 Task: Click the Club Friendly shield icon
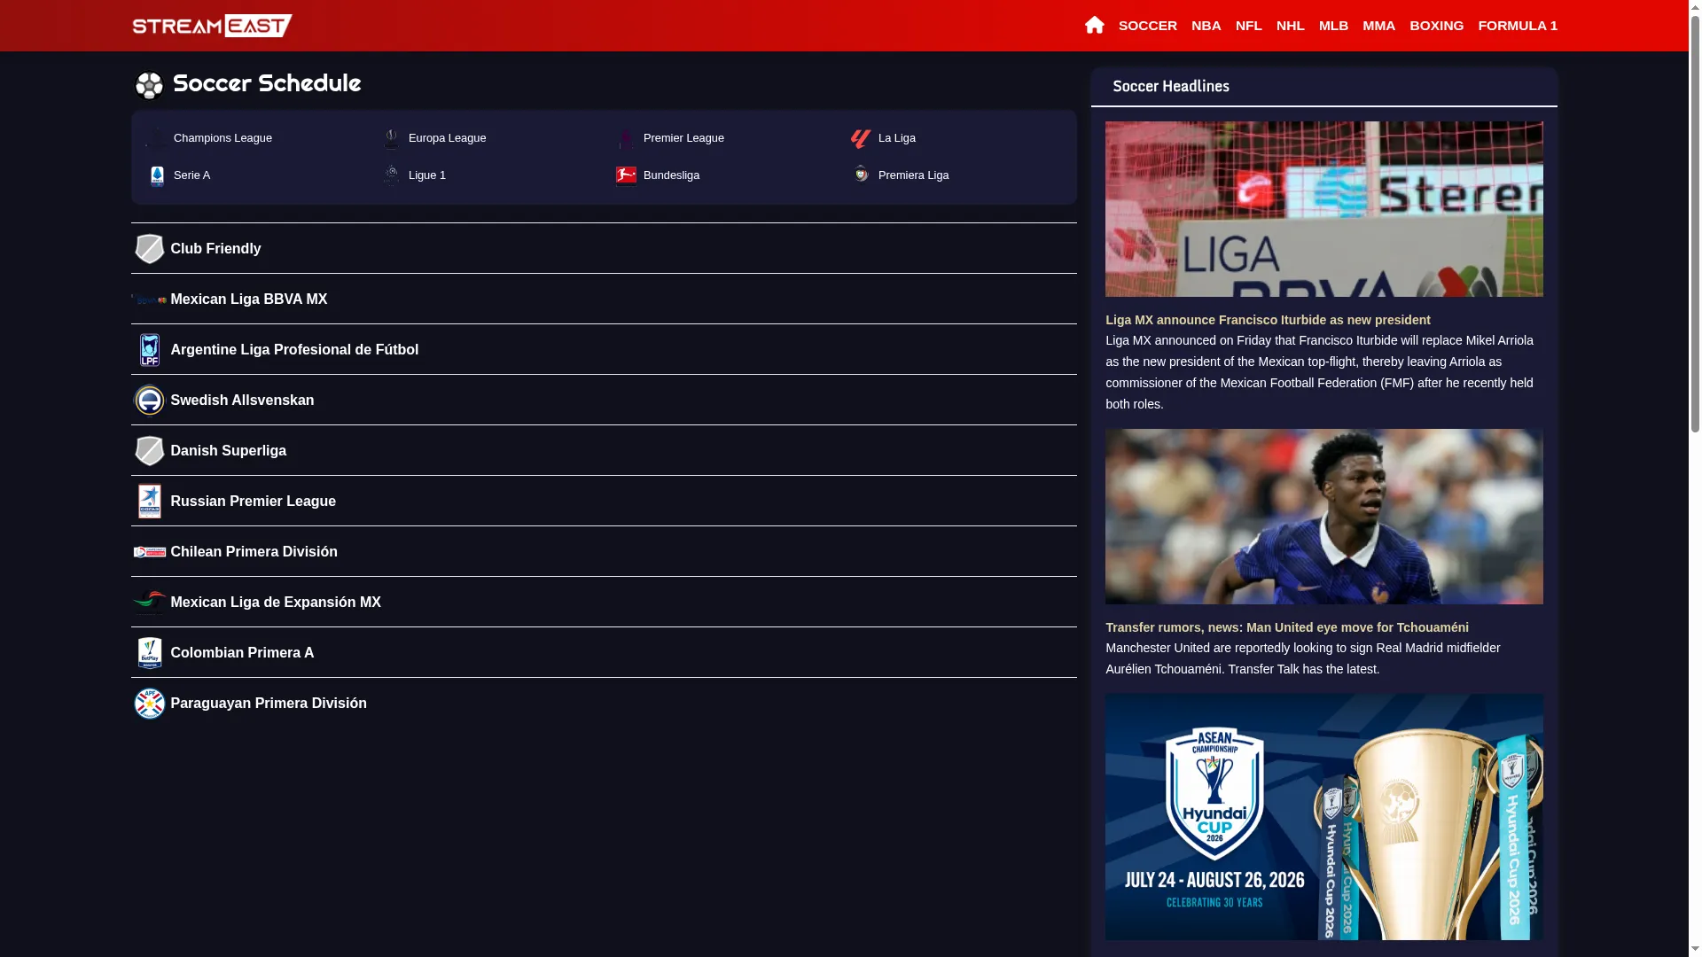pyautogui.click(x=149, y=249)
